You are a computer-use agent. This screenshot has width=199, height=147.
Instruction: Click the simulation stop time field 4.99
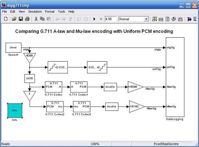[110, 19]
